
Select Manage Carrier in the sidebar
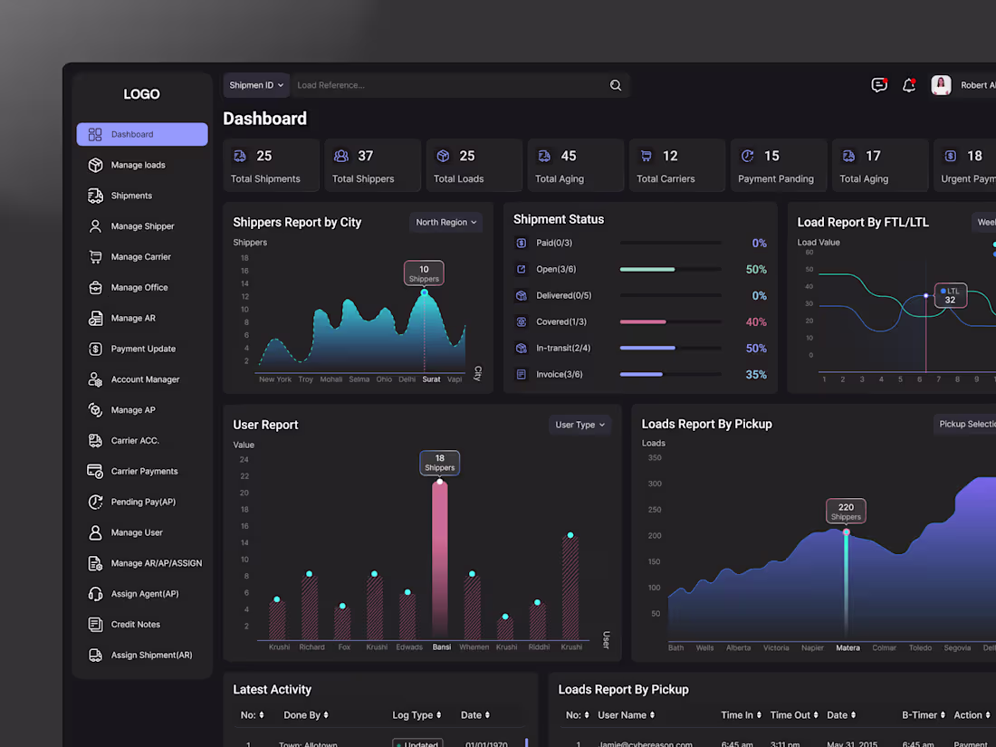click(x=95, y=256)
